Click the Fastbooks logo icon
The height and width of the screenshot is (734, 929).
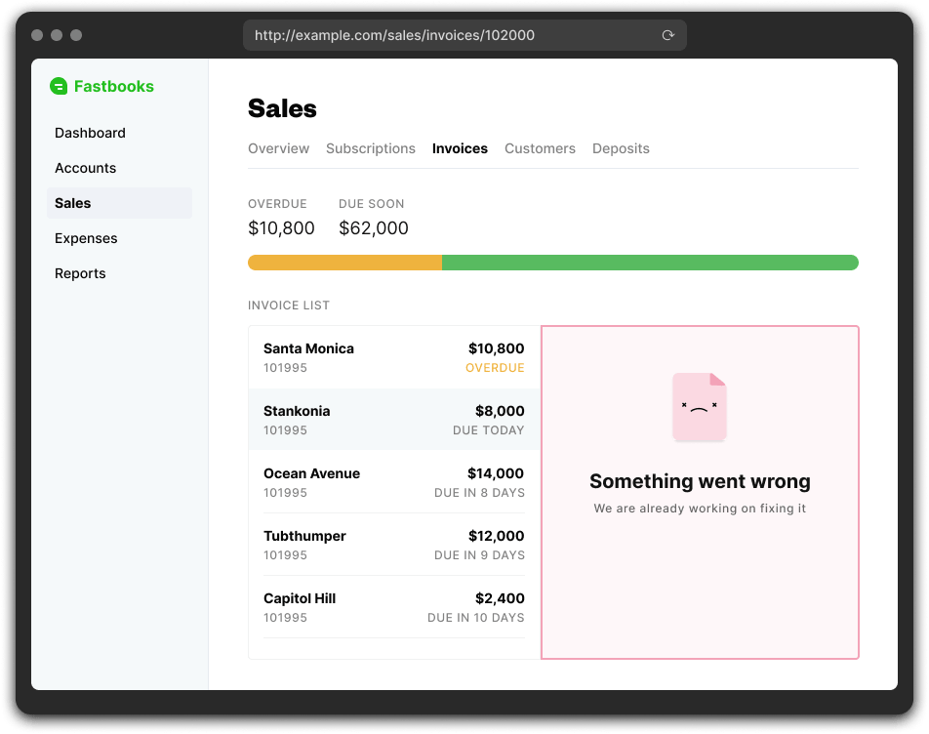click(x=59, y=86)
